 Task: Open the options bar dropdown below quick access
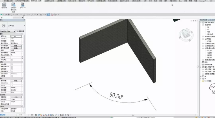[x=18, y=17]
